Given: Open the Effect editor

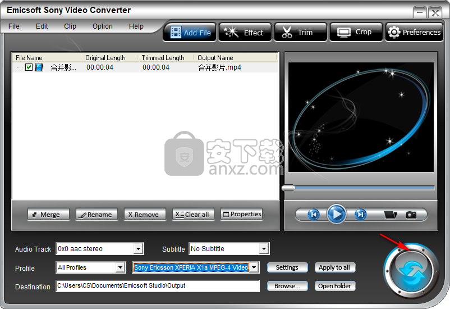Looking at the screenshot, I should [x=245, y=33].
